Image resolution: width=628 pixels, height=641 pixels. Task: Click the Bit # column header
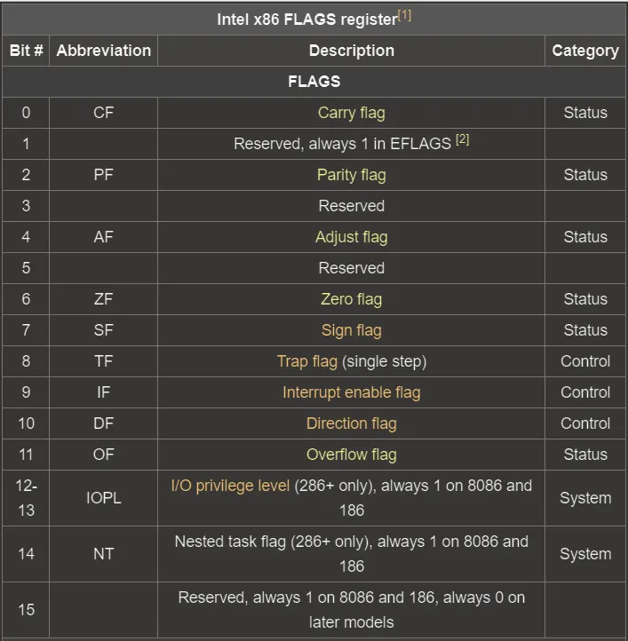pyautogui.click(x=26, y=51)
